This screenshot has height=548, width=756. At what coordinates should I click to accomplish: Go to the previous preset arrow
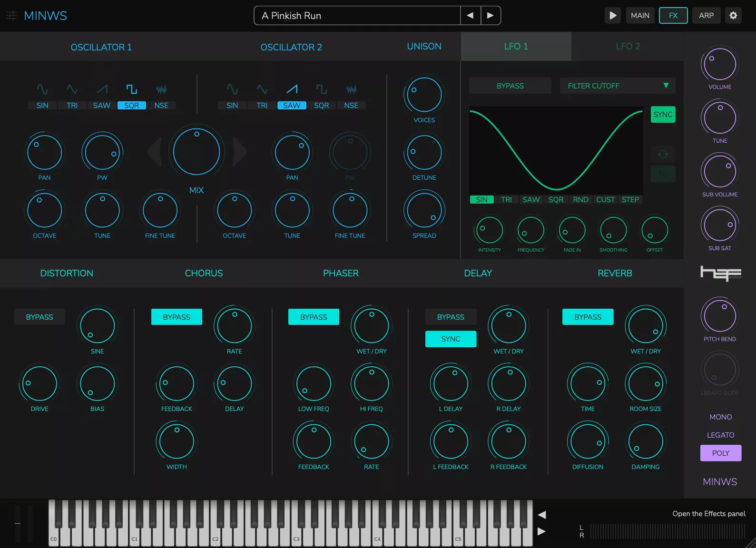[470, 15]
